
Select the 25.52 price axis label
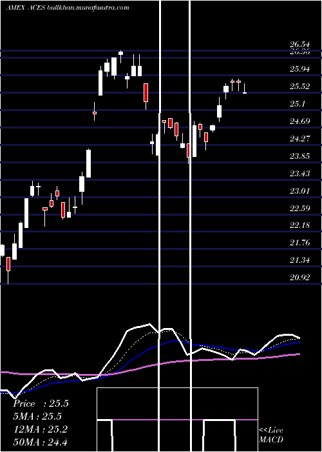(300, 87)
